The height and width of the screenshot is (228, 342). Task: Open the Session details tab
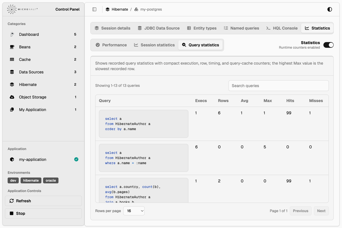click(113, 28)
